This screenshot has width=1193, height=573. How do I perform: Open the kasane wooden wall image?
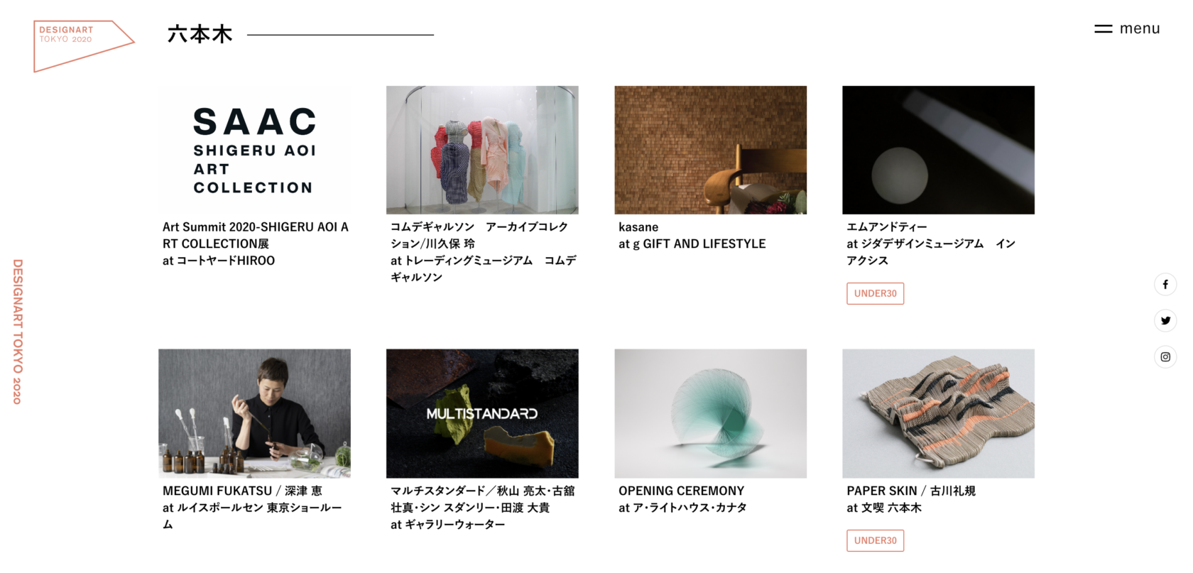click(710, 150)
